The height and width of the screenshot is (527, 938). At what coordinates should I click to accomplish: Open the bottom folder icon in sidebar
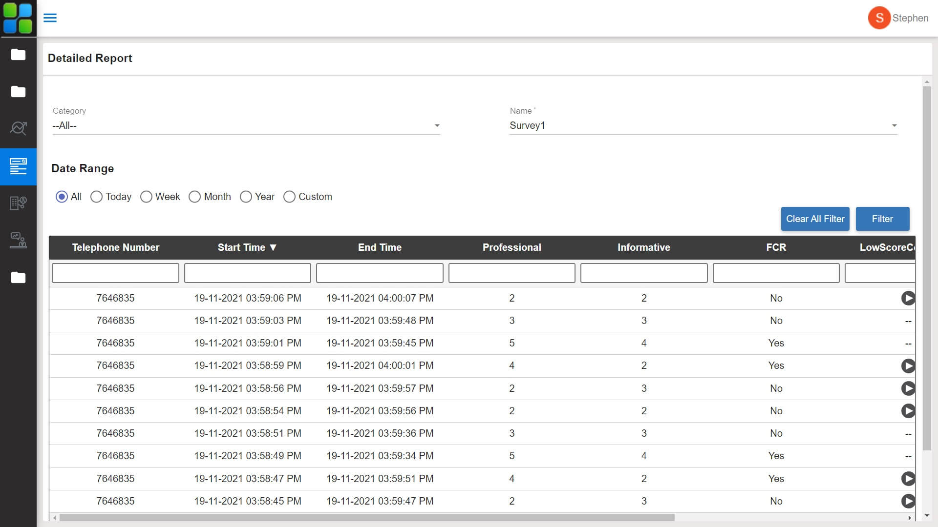click(x=18, y=277)
